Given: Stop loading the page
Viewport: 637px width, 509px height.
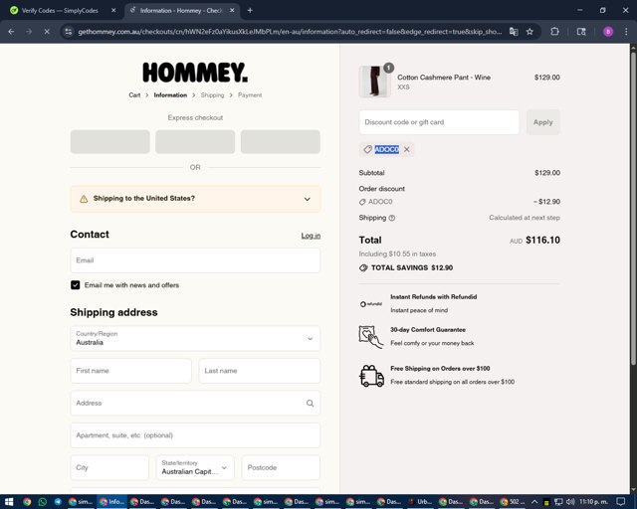Looking at the screenshot, I should point(47,31).
